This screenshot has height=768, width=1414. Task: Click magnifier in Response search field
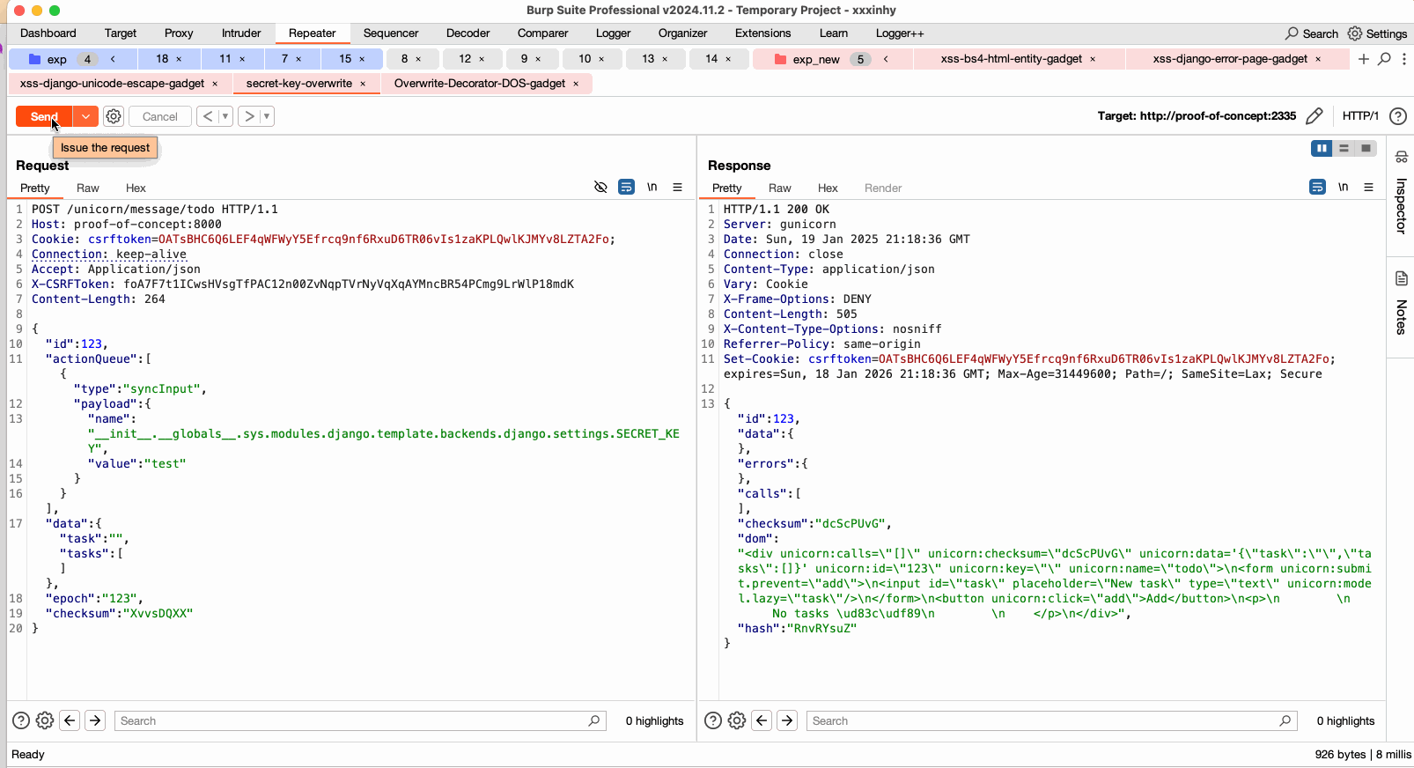click(1285, 720)
